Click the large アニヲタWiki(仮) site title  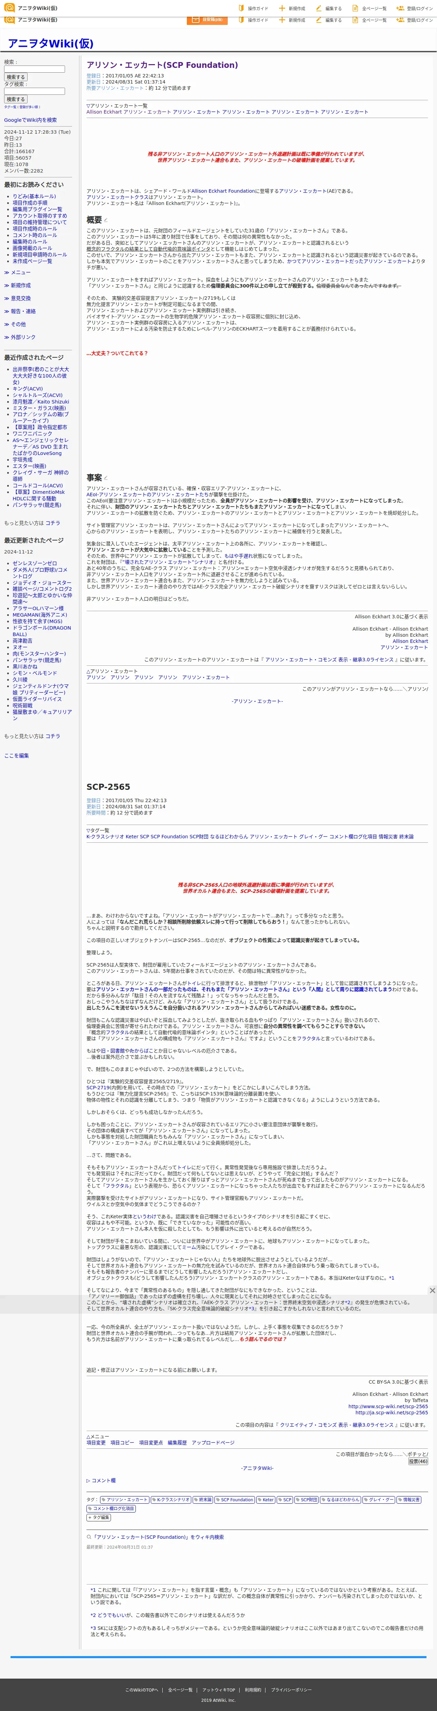[x=50, y=43]
